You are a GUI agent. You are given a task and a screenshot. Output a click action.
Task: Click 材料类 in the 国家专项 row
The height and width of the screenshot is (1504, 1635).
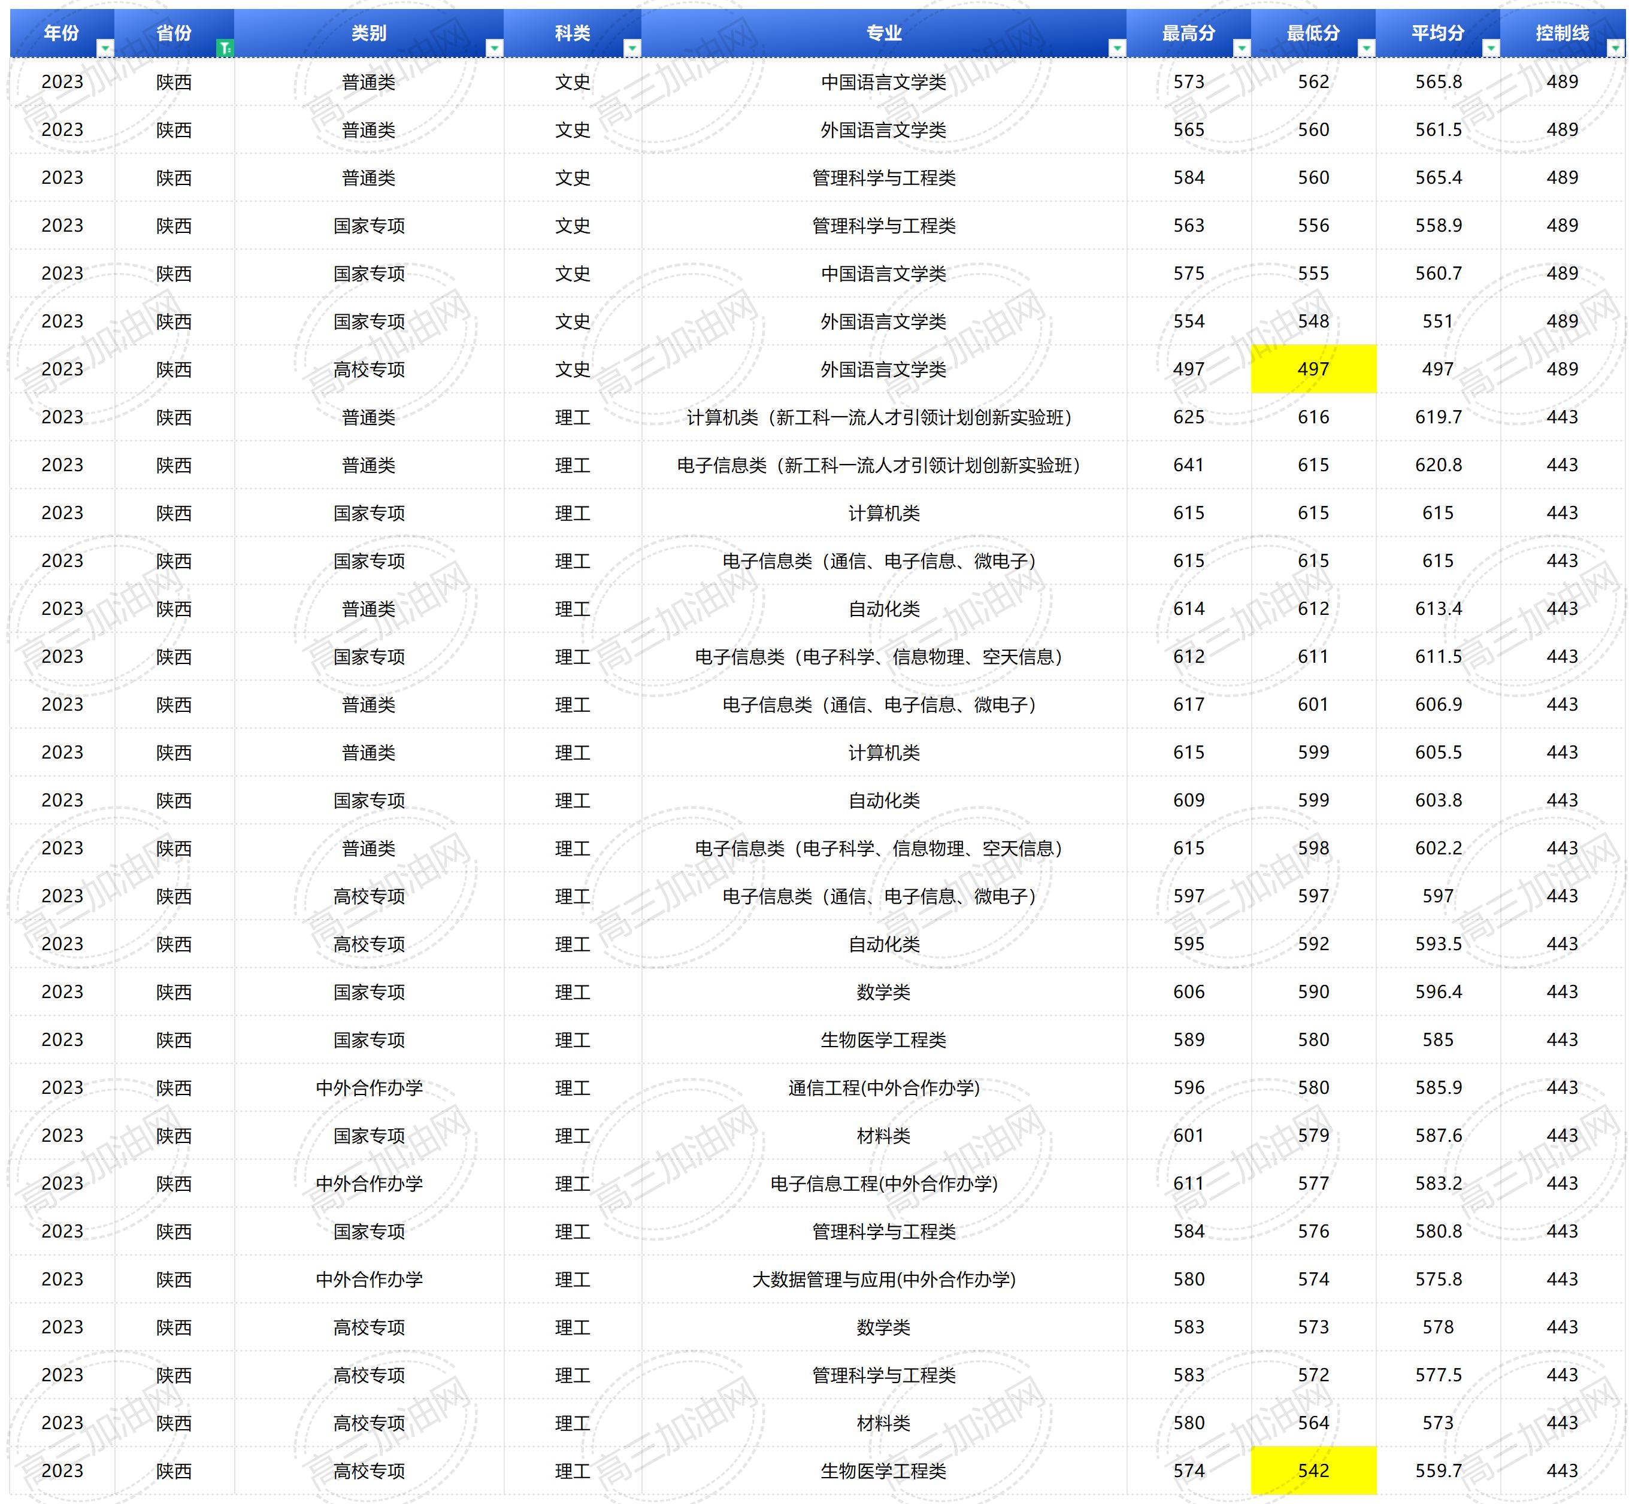coord(884,1135)
